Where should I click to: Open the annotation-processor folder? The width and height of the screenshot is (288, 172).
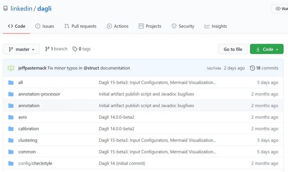[39, 94]
